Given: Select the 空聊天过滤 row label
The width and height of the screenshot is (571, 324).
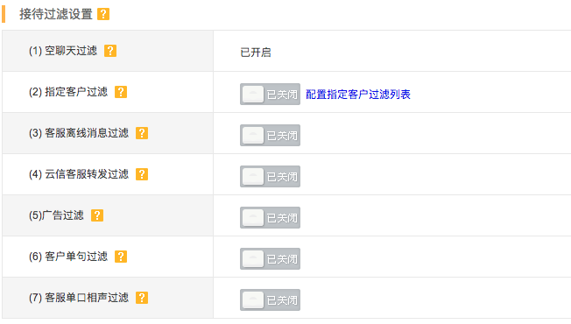Looking at the screenshot, I should coord(63,51).
